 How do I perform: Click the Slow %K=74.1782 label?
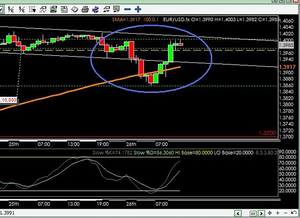click(x=112, y=153)
